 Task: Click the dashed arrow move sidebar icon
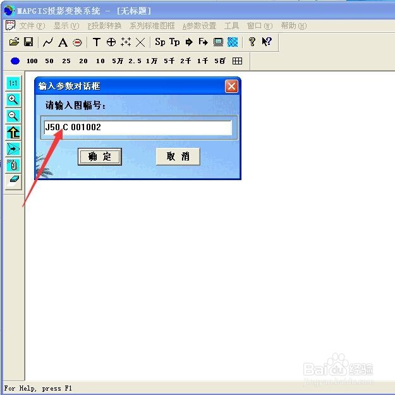coord(13,149)
